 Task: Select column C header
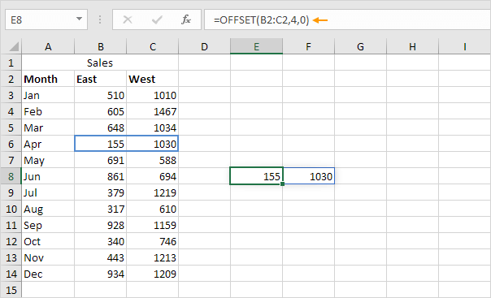pyautogui.click(x=153, y=46)
